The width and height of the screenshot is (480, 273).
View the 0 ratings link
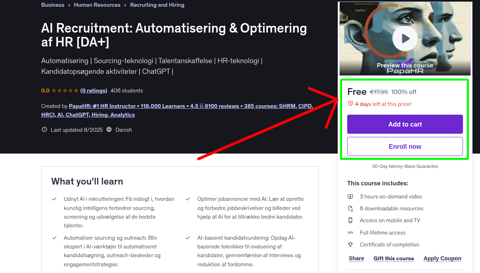pos(94,90)
